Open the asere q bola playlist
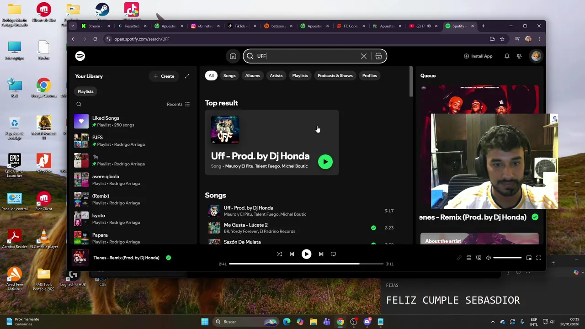The image size is (585, 329). pos(133,180)
